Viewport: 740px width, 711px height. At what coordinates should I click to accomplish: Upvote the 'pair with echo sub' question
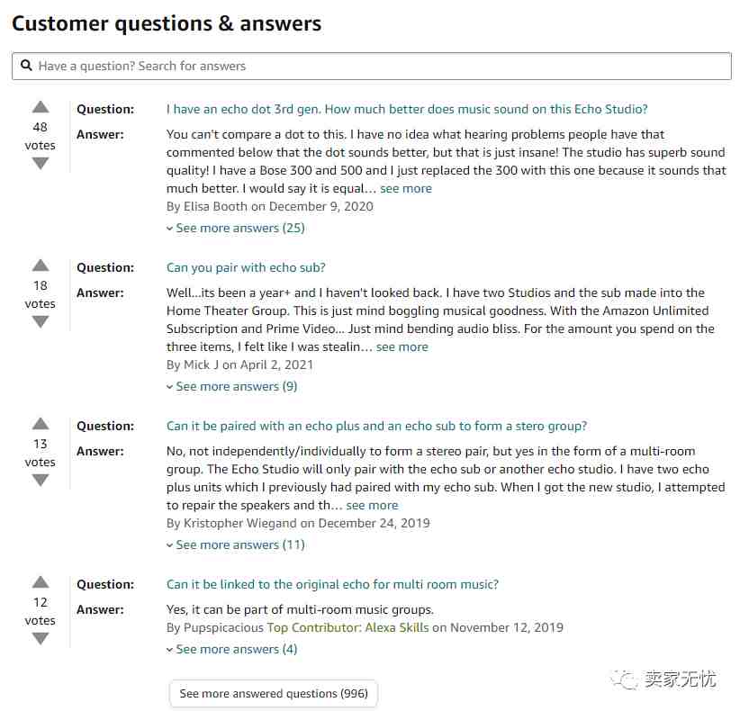click(41, 265)
